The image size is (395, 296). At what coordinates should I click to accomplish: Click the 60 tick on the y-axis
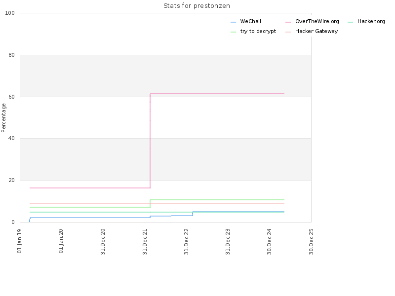(x=11, y=97)
